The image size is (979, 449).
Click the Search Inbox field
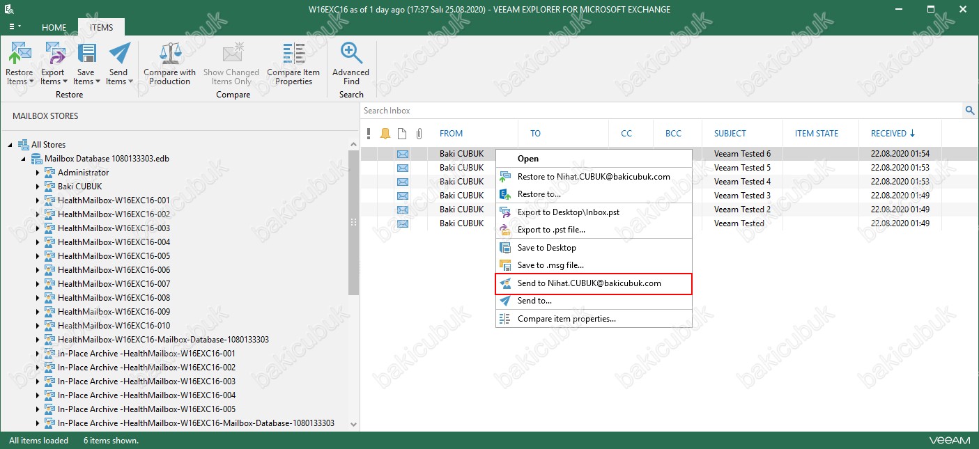click(662, 111)
